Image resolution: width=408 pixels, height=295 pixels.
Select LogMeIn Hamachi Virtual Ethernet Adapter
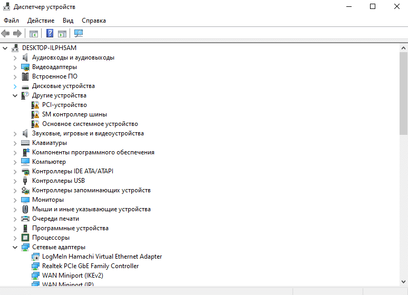[102, 257]
